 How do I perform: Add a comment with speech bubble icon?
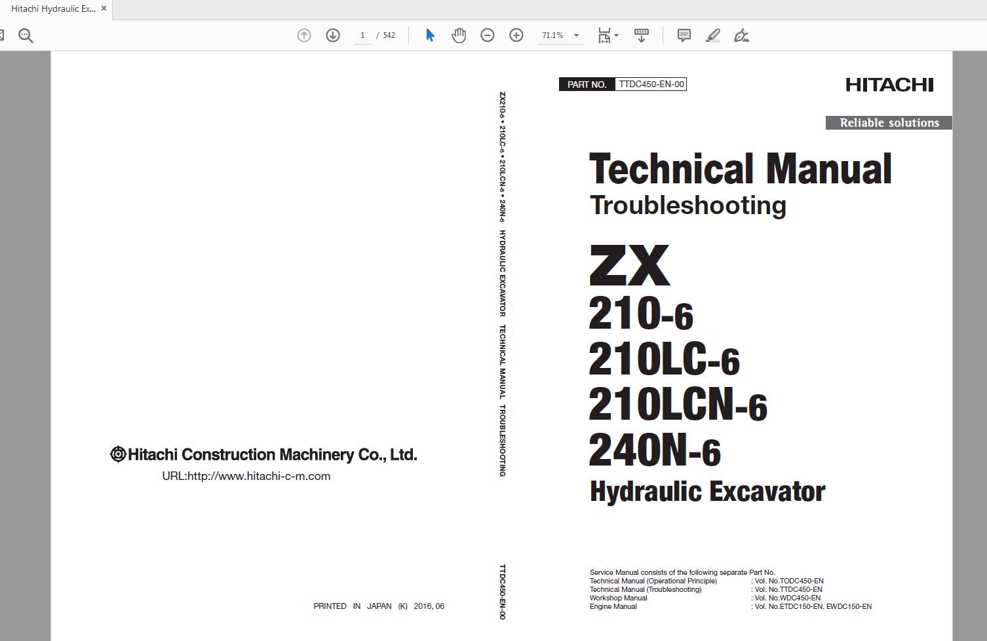click(684, 35)
